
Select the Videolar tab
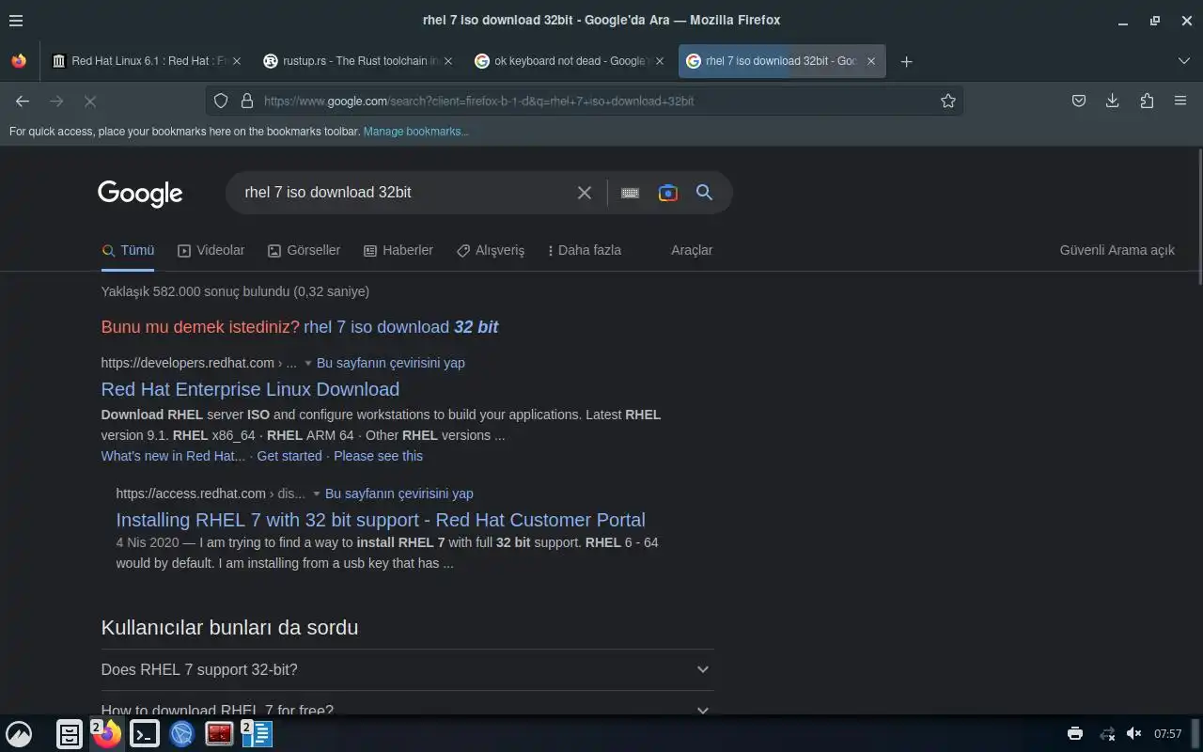(211, 250)
